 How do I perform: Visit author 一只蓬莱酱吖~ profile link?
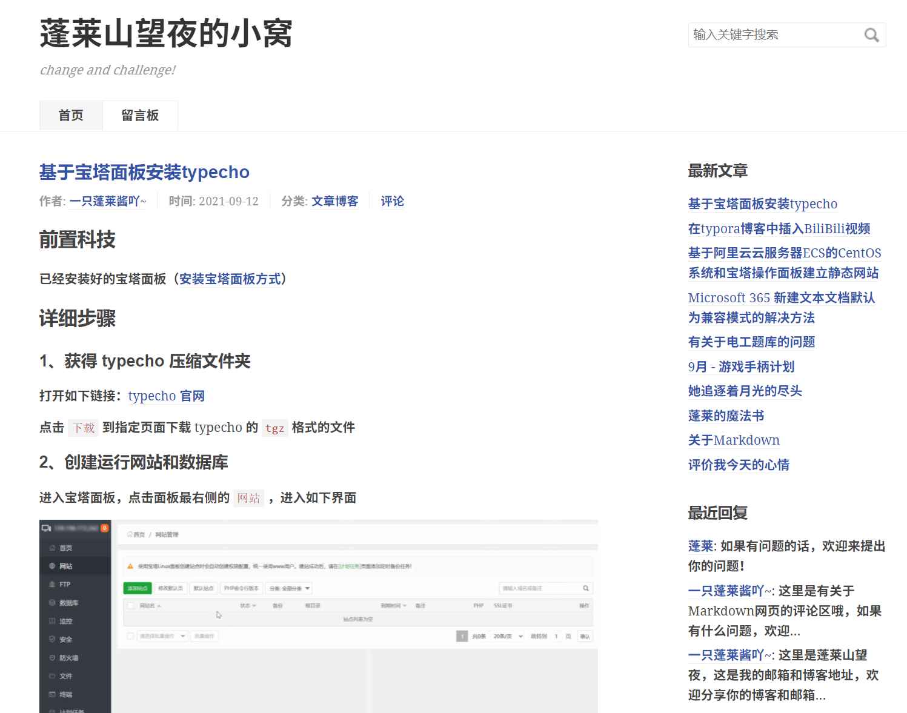pyautogui.click(x=108, y=201)
